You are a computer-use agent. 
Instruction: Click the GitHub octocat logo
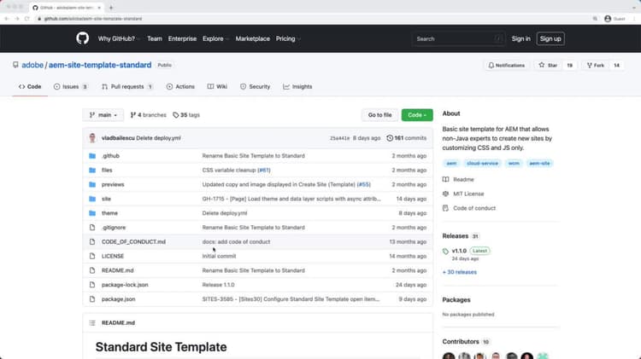[82, 38]
